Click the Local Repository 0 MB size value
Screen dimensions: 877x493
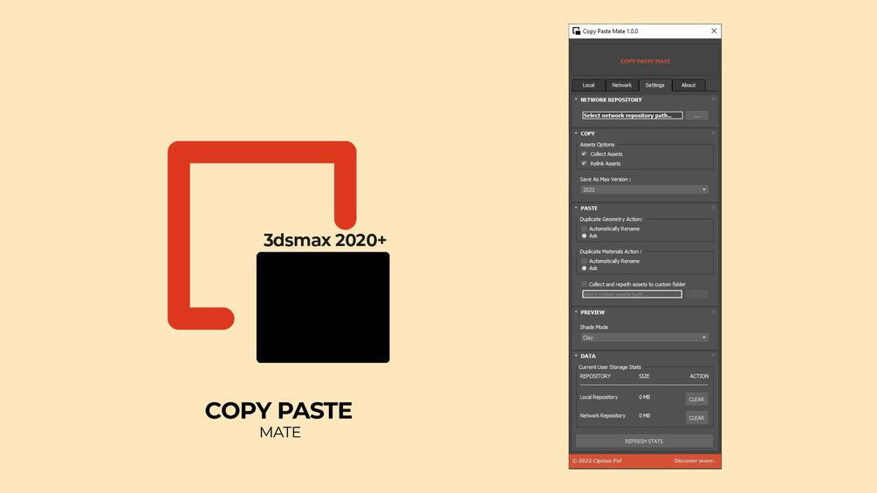tap(644, 397)
